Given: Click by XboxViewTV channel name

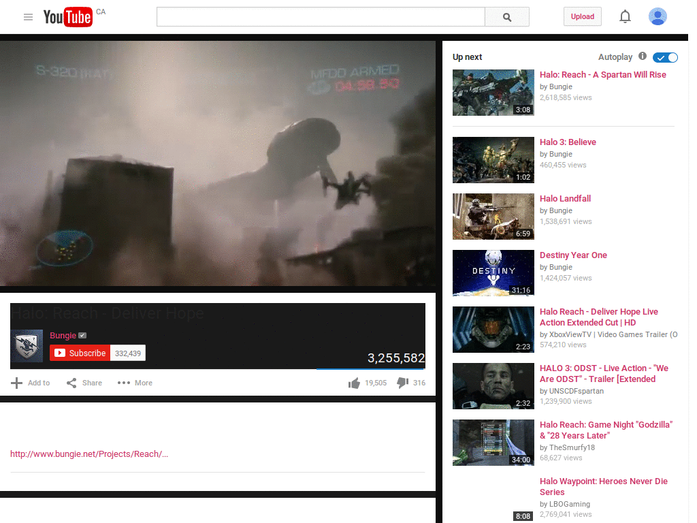Looking at the screenshot, I should 609,334.
